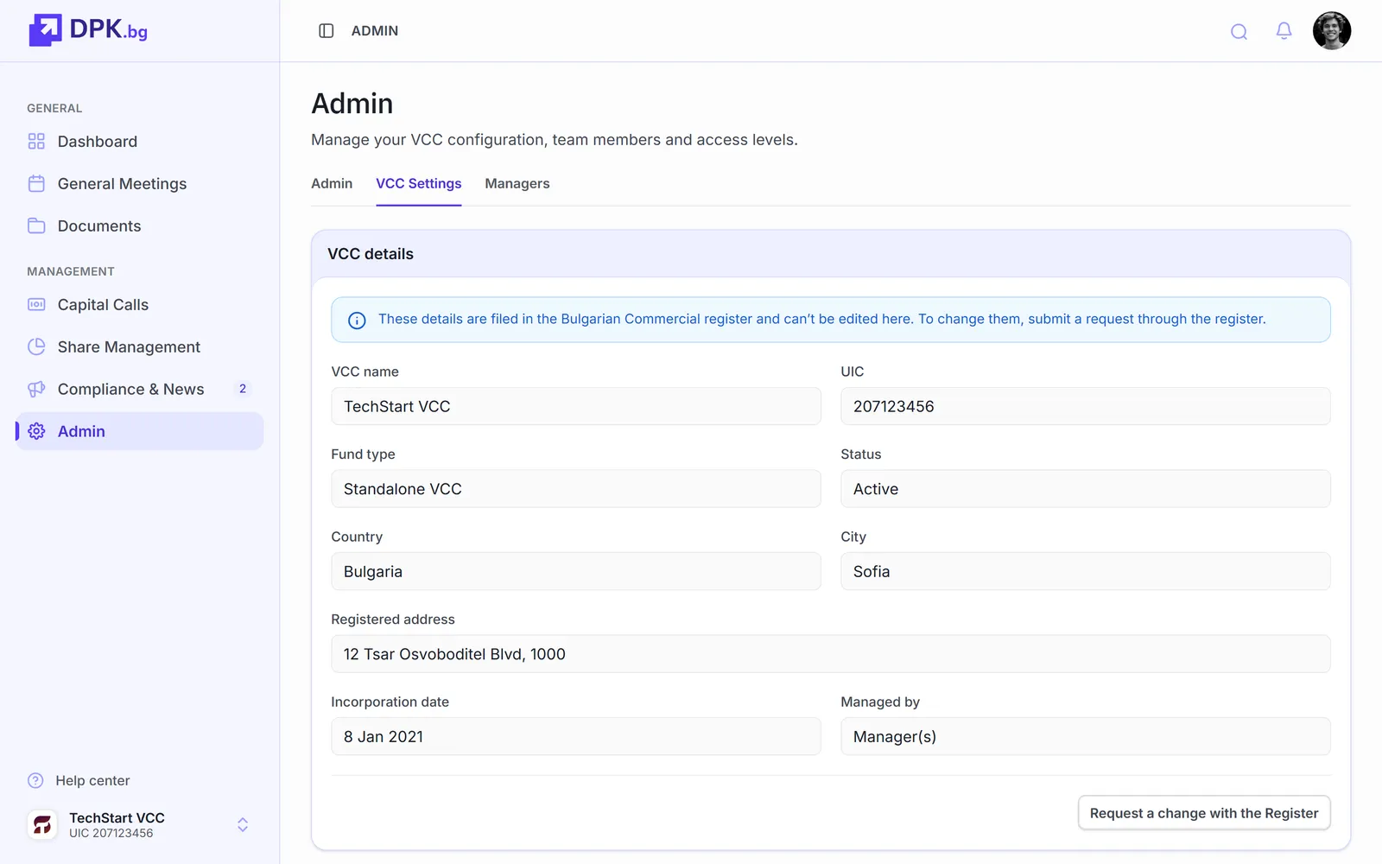The image size is (1382, 864).
Task: Click Request a change with the Register
Action: click(1204, 813)
